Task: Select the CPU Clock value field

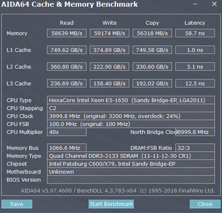Action: [x=131, y=116]
